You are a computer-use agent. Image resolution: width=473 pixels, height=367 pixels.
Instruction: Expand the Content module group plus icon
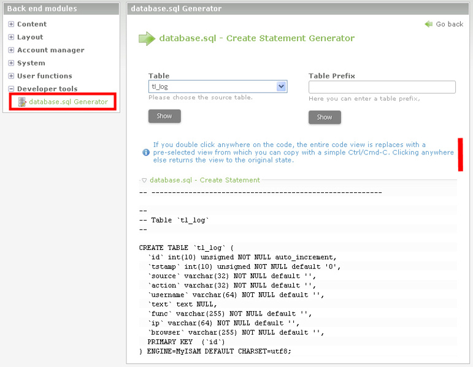pos(11,25)
